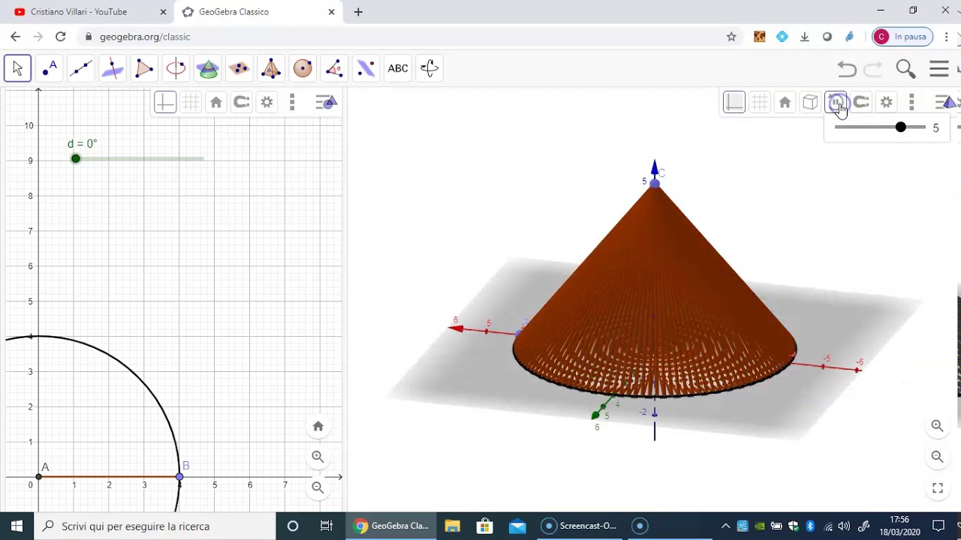
Task: Select point A at the origin
Action: point(38,476)
